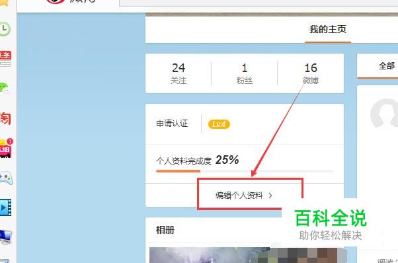Open the green WeChat sidebar icon

pos(5,88)
